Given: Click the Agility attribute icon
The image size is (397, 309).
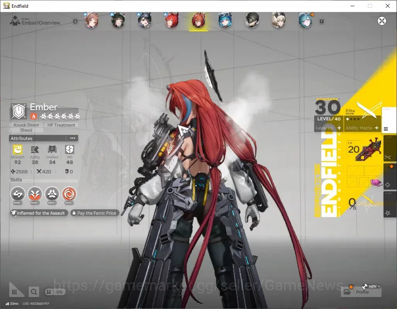Looking at the screenshot, I should pos(35,149).
